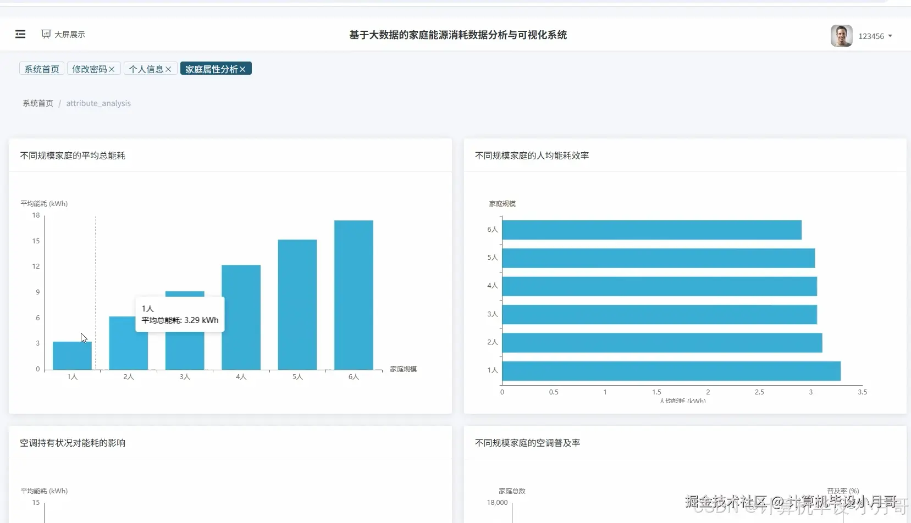This screenshot has height=523, width=911.
Task: Click the attribute_analysis breadcrumb item
Action: pos(98,103)
